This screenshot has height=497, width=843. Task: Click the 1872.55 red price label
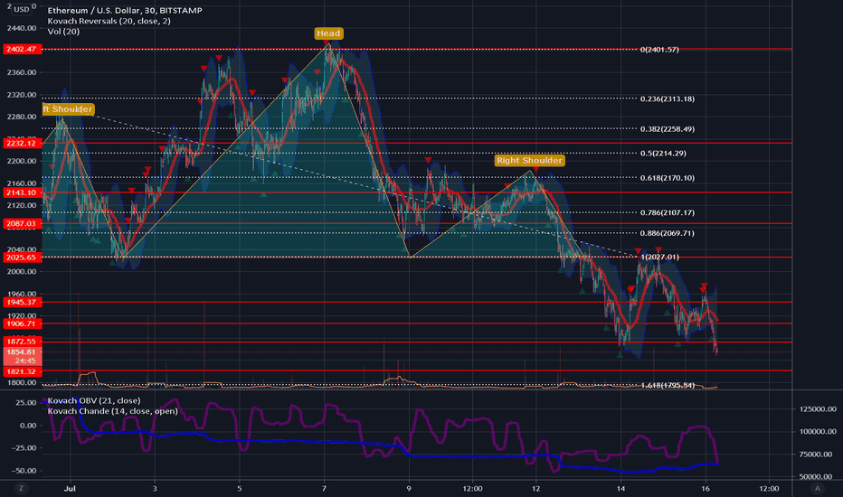point(21,342)
